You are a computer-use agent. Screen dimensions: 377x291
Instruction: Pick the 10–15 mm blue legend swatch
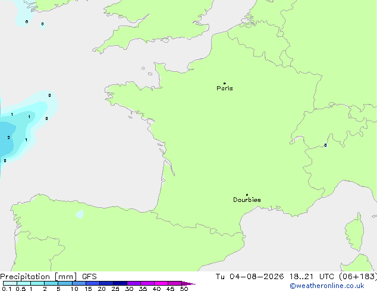[78, 283]
